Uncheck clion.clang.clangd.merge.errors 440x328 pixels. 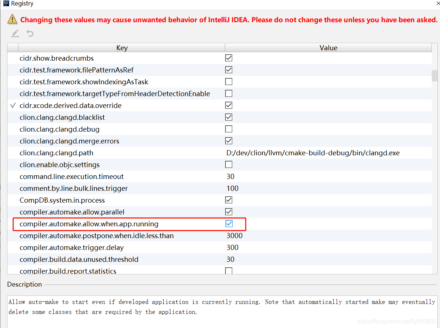pos(229,141)
